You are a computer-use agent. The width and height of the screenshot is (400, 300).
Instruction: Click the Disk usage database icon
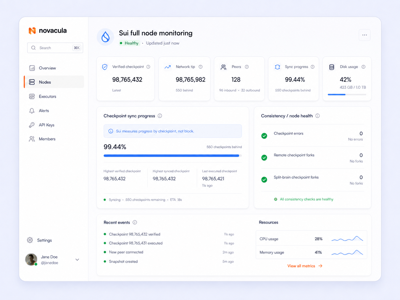(332, 67)
